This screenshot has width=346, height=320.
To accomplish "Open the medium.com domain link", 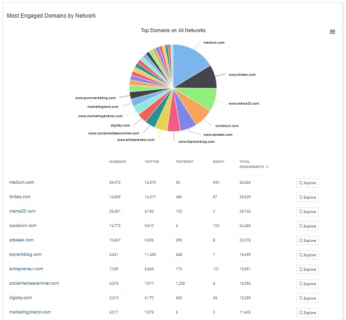I will pyautogui.click(x=21, y=182).
